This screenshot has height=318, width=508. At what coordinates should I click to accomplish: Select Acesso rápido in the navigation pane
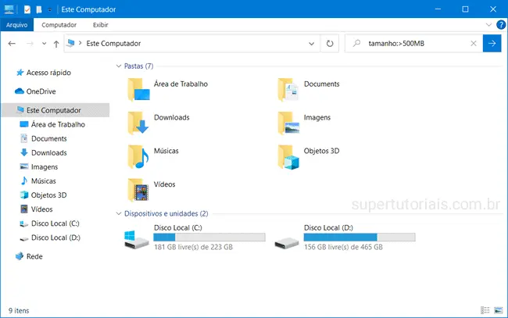pyautogui.click(x=48, y=73)
